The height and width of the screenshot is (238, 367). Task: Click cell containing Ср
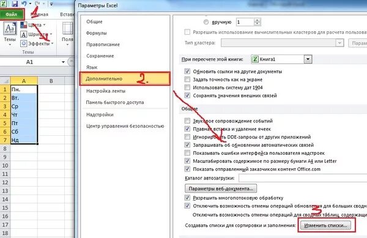[x=24, y=106]
